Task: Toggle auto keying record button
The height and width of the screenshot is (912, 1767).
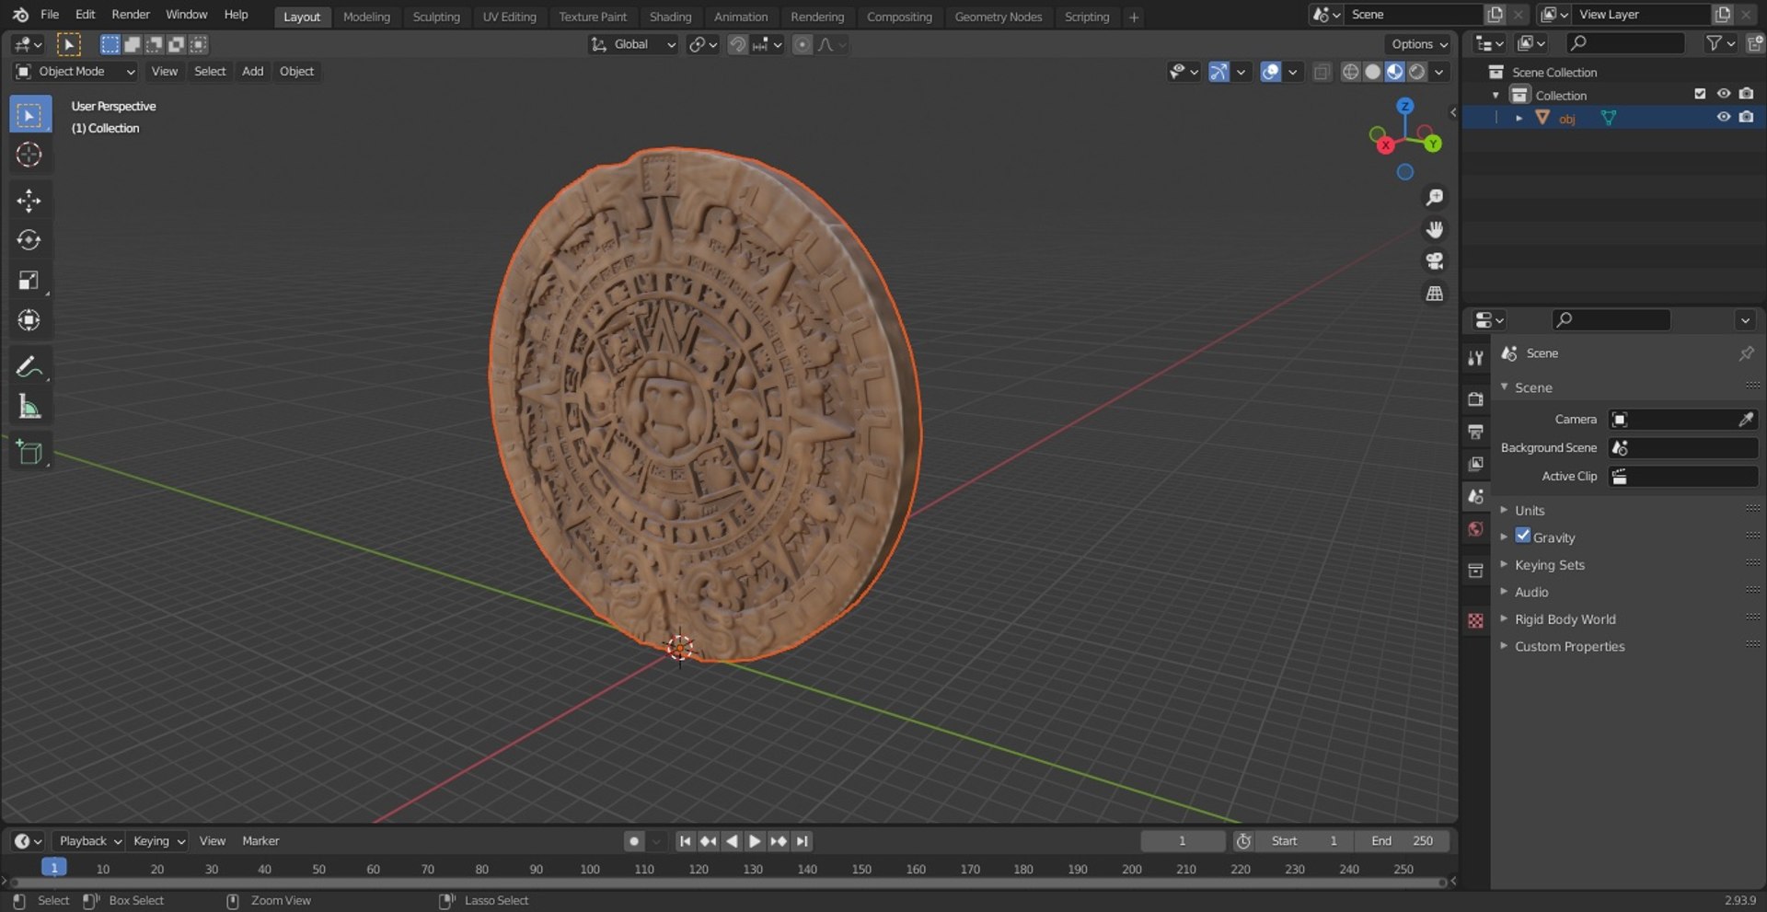Action: point(634,841)
